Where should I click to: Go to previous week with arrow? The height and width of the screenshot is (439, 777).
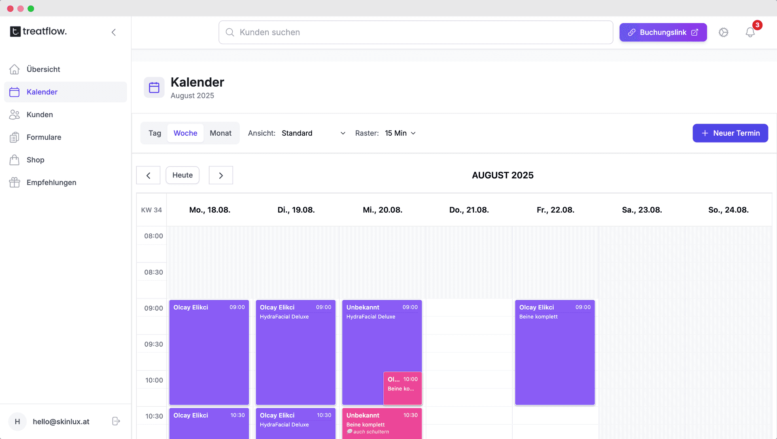148,175
